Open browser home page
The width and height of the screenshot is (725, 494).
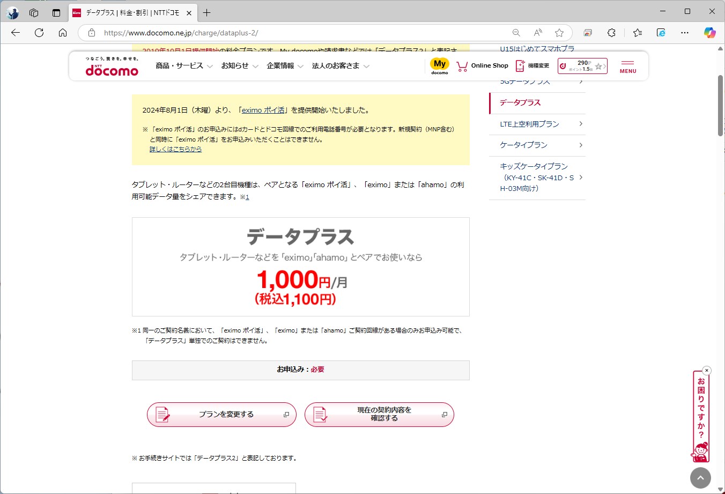(x=63, y=33)
